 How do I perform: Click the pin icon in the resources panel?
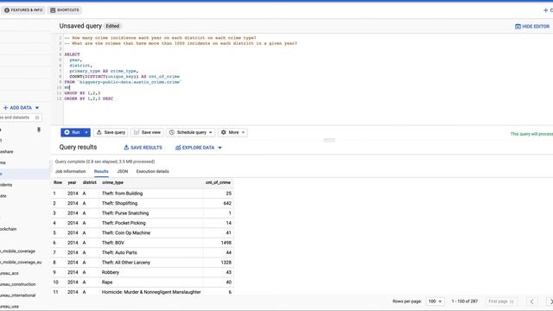tap(39, 130)
